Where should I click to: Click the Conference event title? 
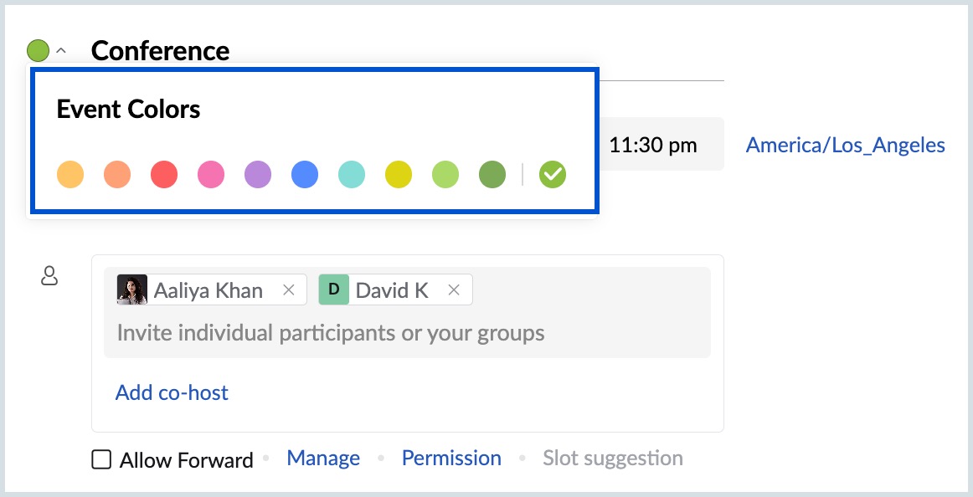[x=160, y=51]
